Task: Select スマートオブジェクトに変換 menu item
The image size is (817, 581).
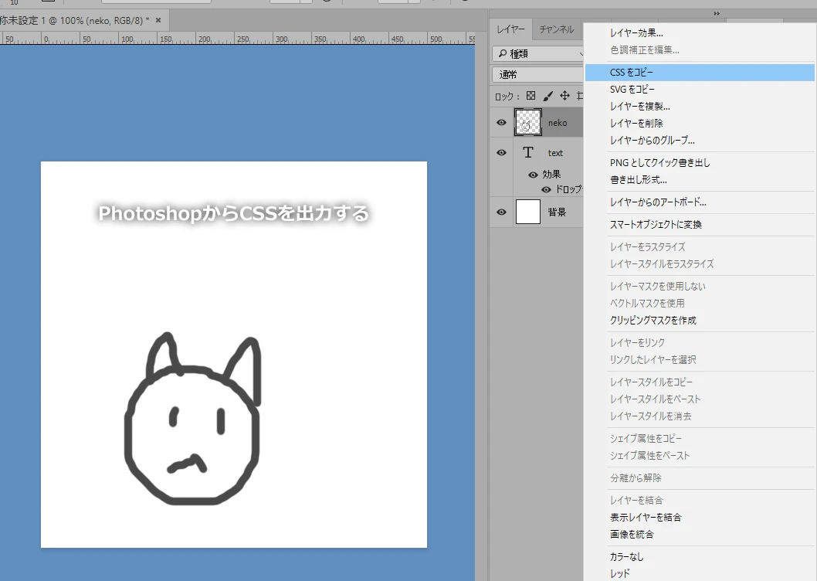Action: pos(700,225)
